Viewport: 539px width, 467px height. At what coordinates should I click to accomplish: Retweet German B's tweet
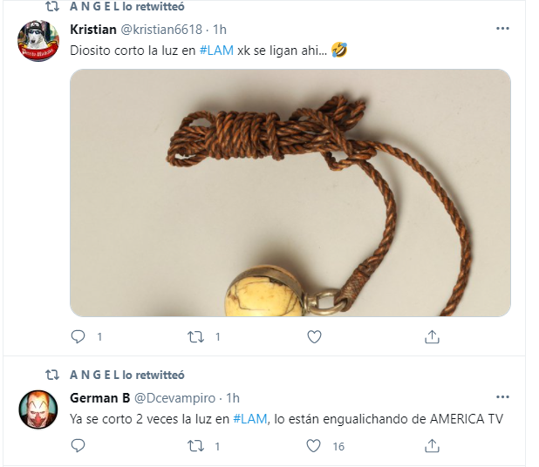pyautogui.click(x=195, y=446)
